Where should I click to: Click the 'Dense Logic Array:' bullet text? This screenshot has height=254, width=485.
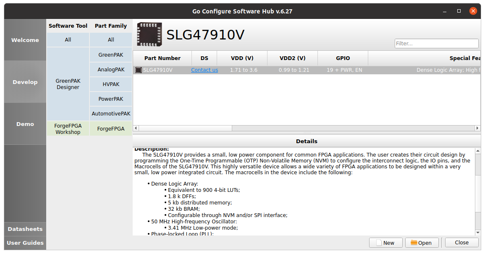coord(174,184)
